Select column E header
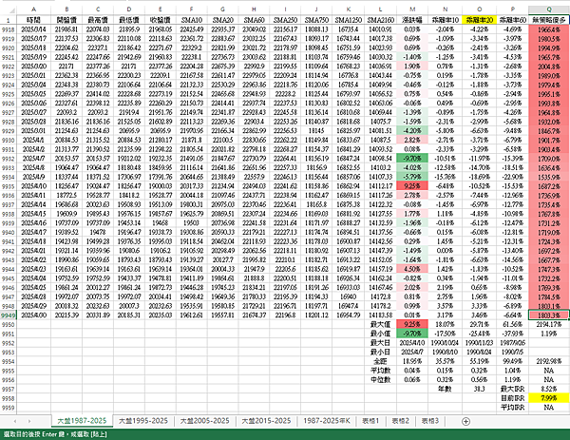Image resolution: width=570 pixels, height=440 pixels. [161, 10]
